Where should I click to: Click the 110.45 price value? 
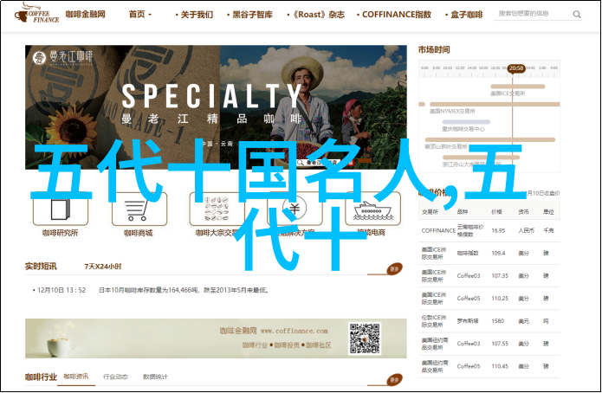[500, 366]
